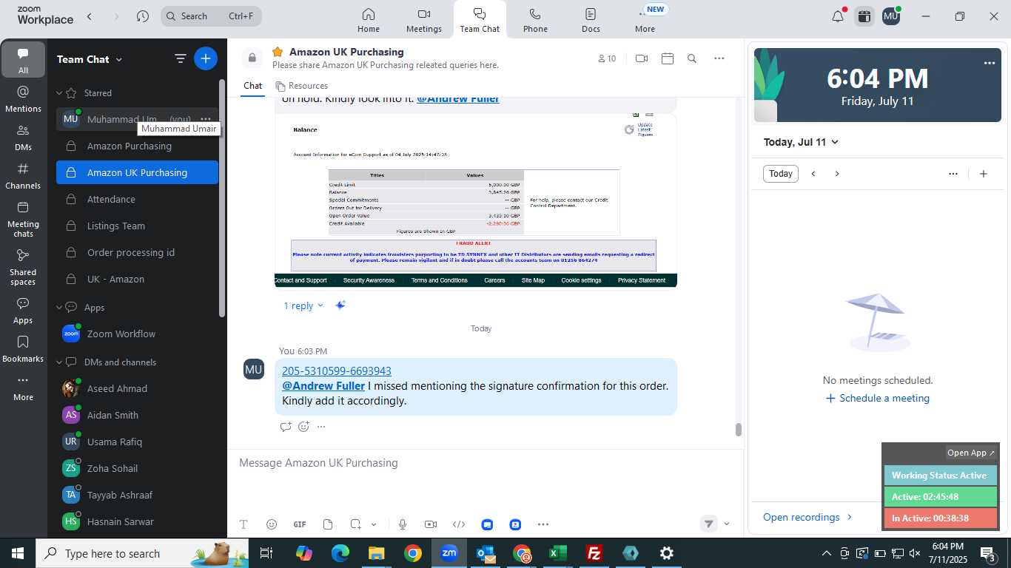Reply to the last message
This screenshot has height=568, width=1011.
pos(286,426)
